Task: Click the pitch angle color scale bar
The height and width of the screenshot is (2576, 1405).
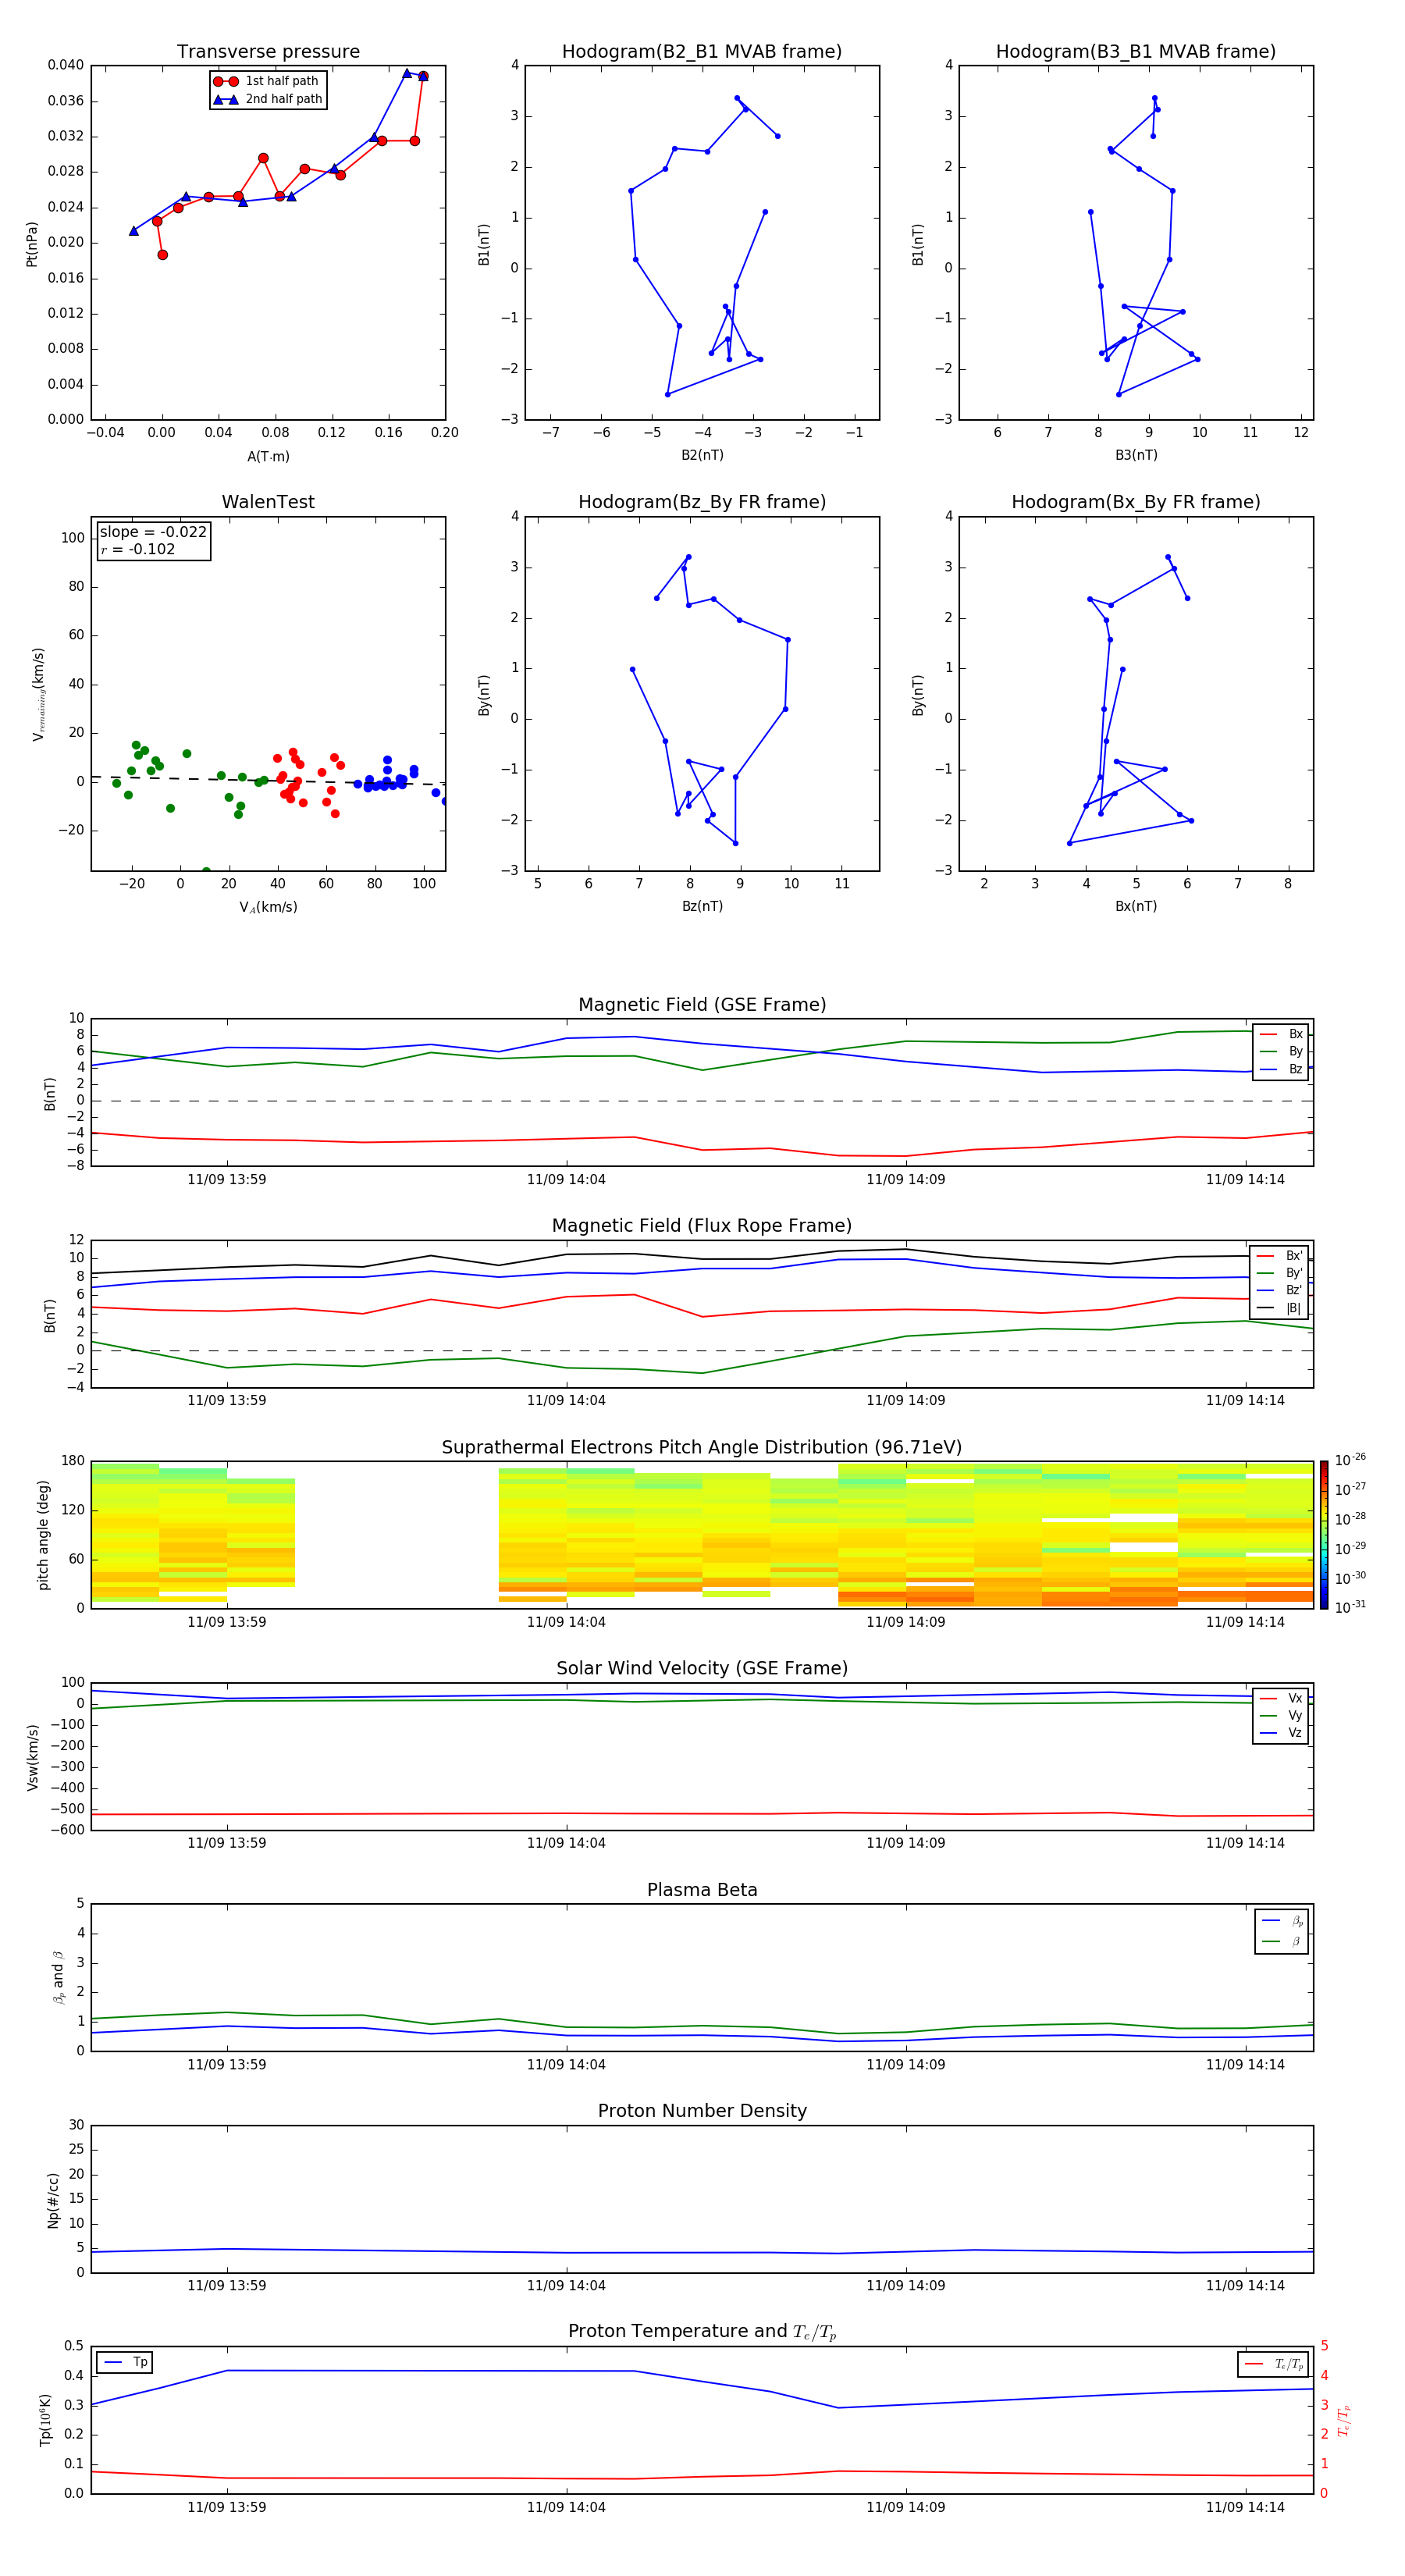Action: (x=1323, y=1534)
